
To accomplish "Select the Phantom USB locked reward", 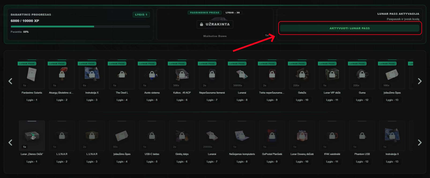I will (362, 136).
